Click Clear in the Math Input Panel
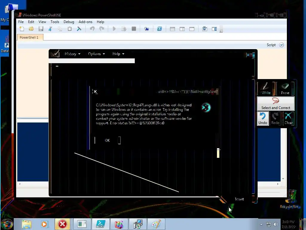The image size is (306, 230). (x=288, y=119)
